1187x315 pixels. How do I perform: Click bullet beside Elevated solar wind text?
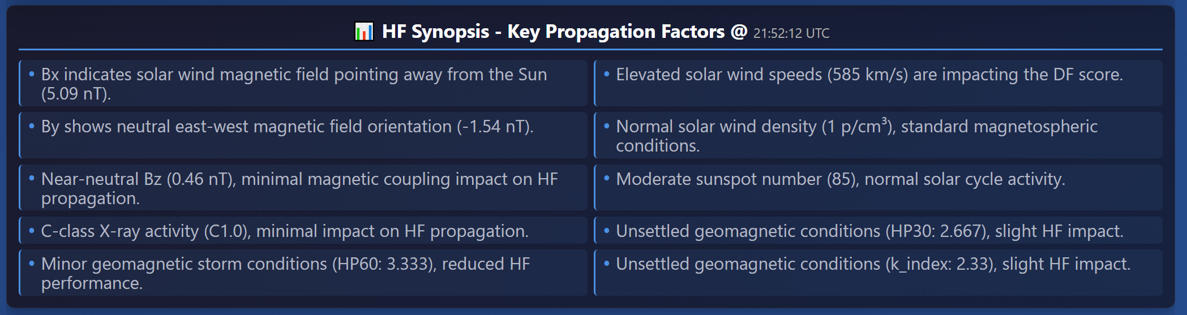tap(607, 74)
